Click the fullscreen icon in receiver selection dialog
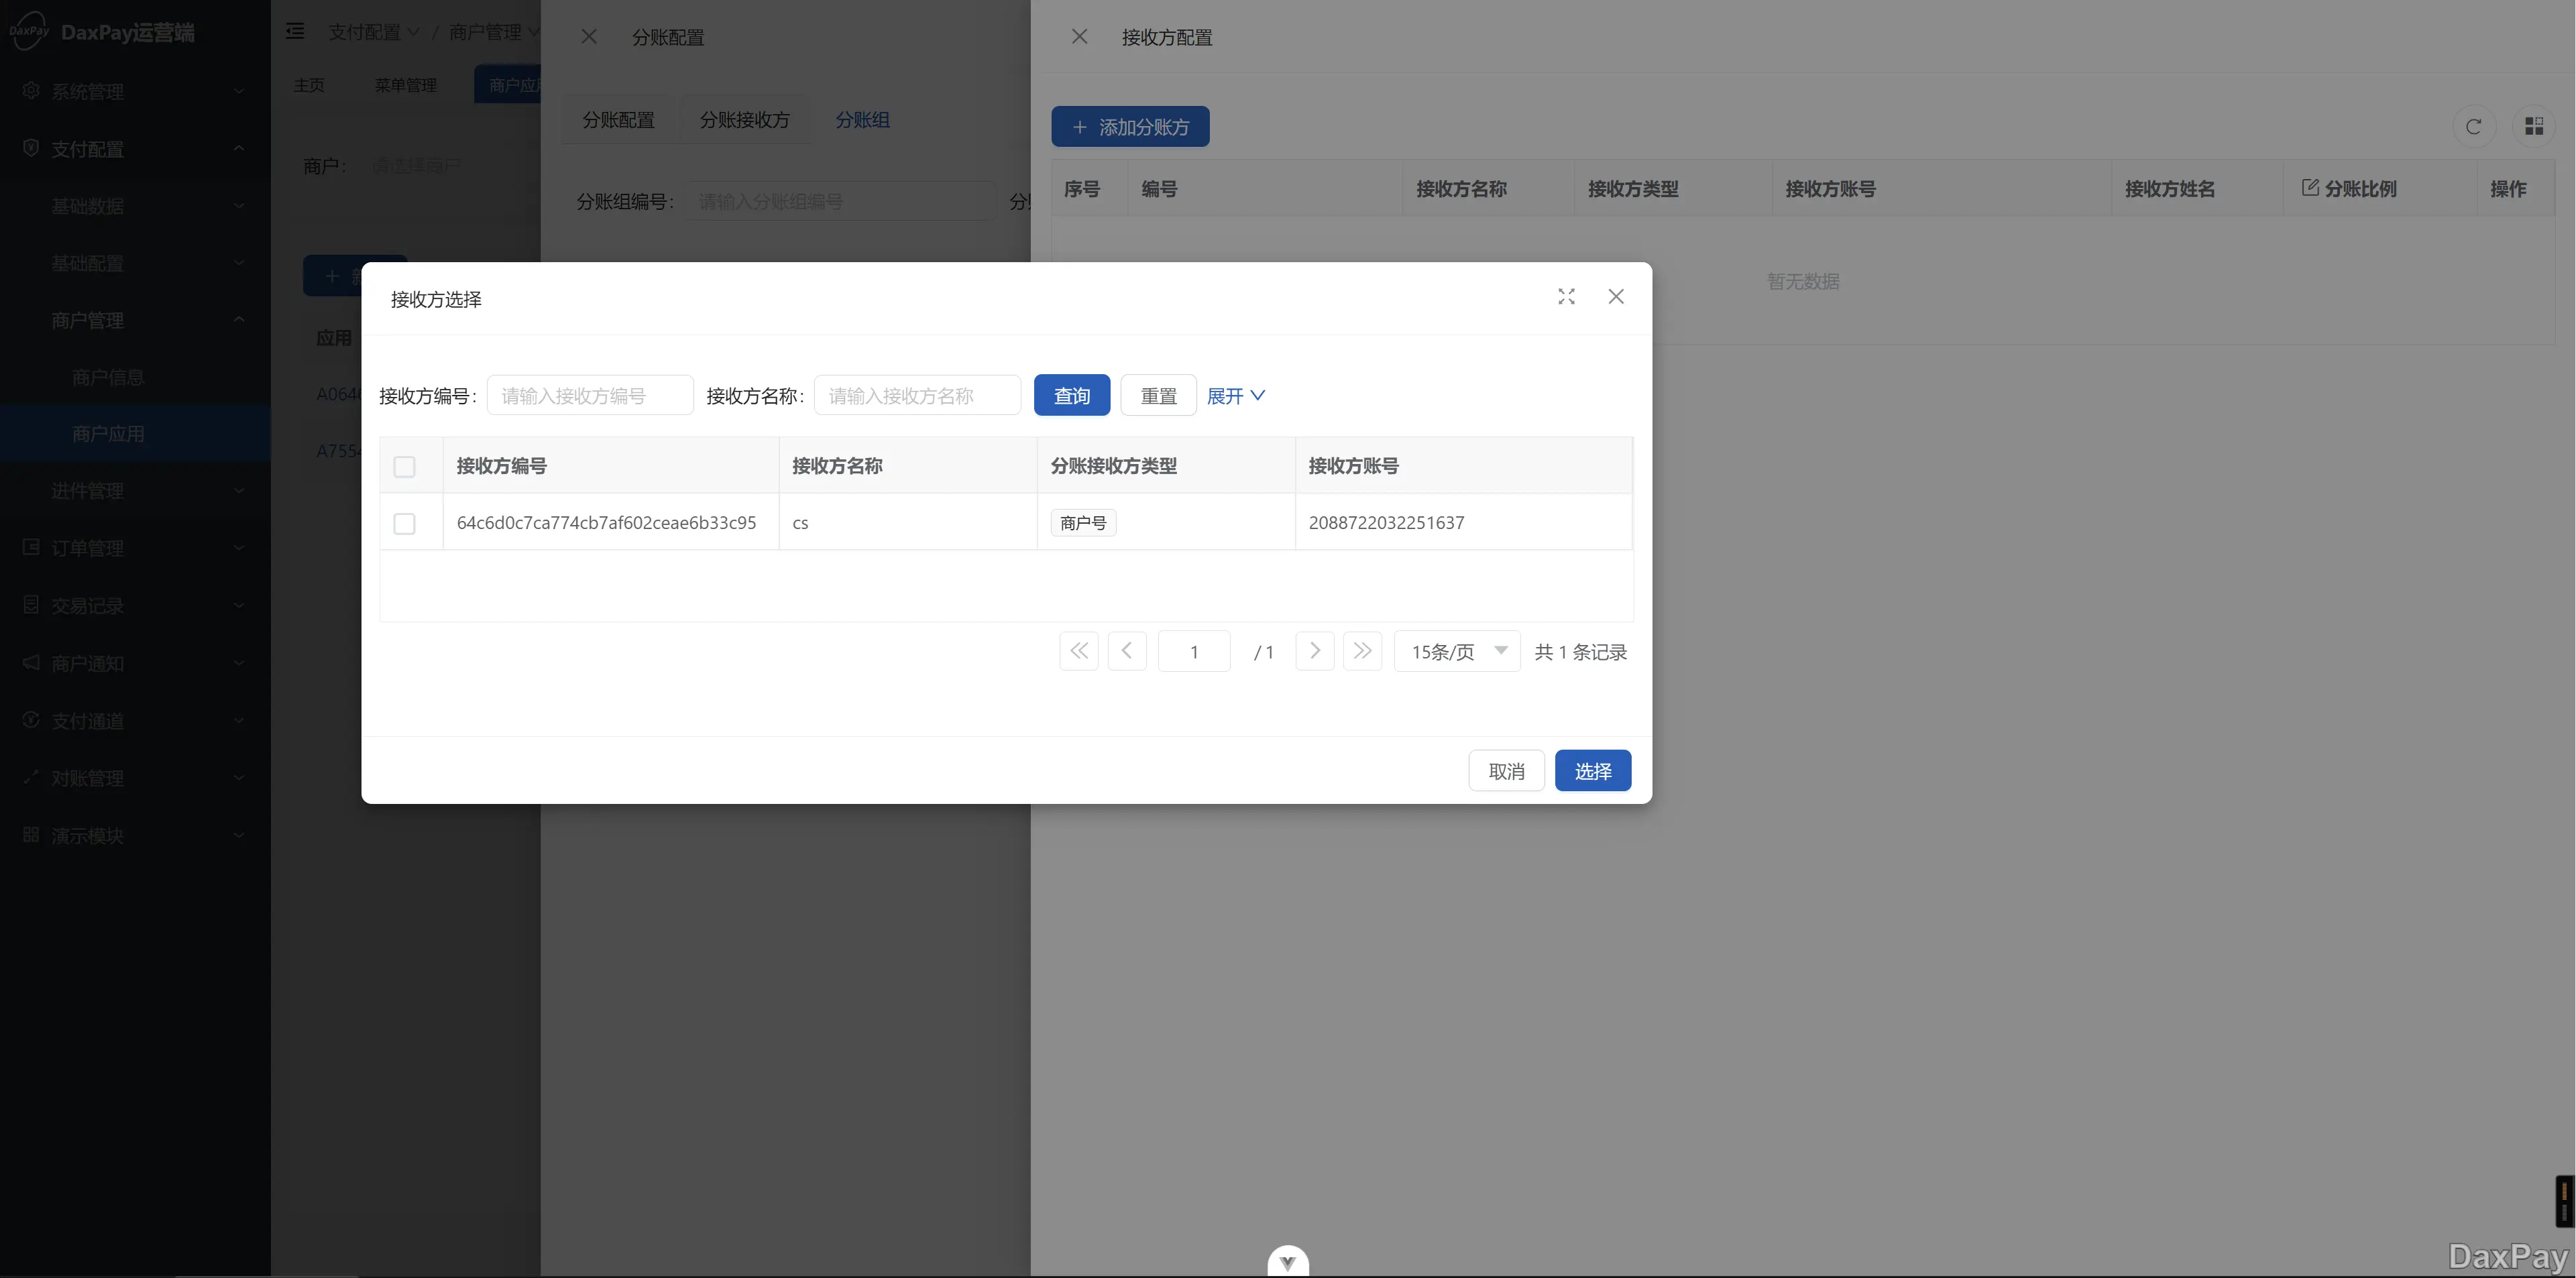The height and width of the screenshot is (1278, 2576). (x=1566, y=297)
